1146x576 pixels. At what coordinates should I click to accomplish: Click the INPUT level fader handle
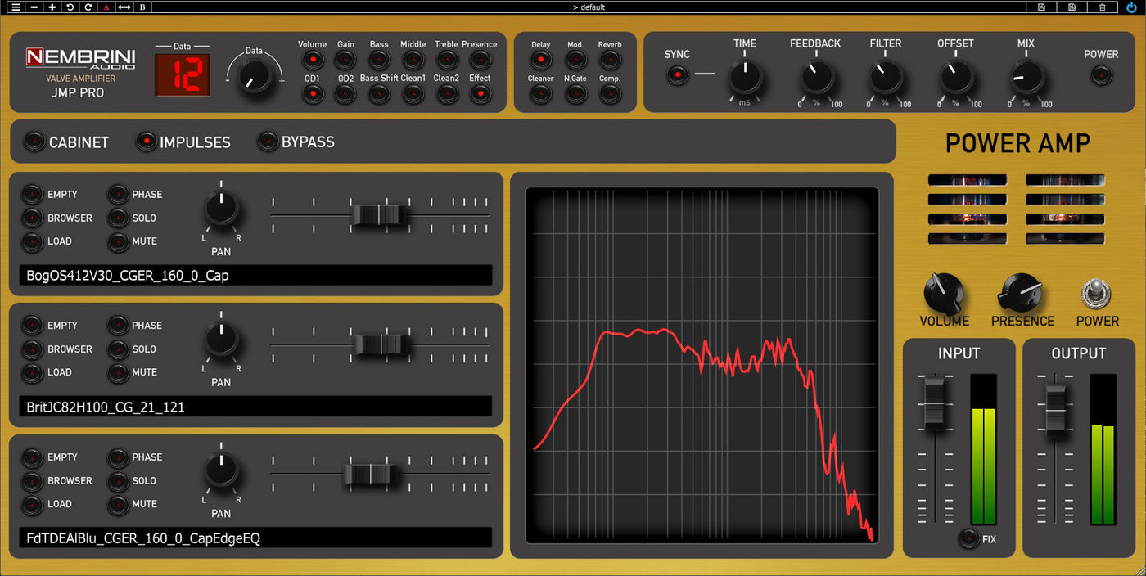pyautogui.click(x=934, y=403)
